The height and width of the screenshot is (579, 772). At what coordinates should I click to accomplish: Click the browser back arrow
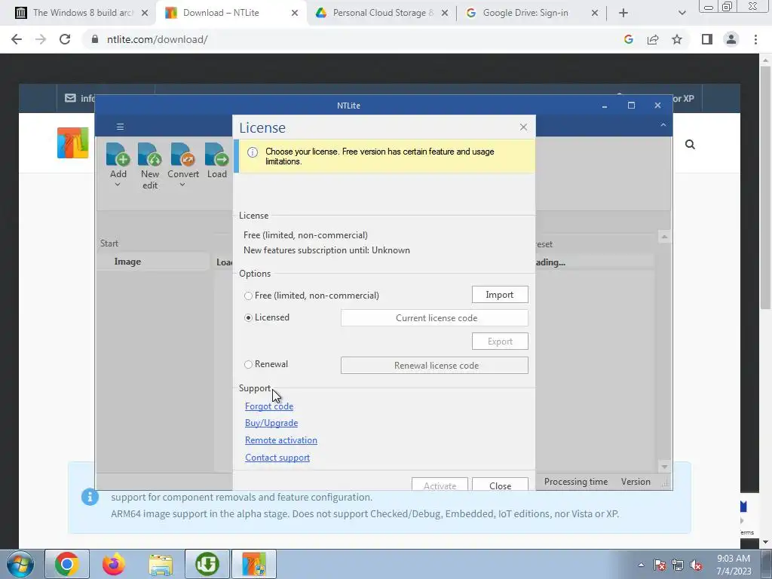tap(17, 39)
